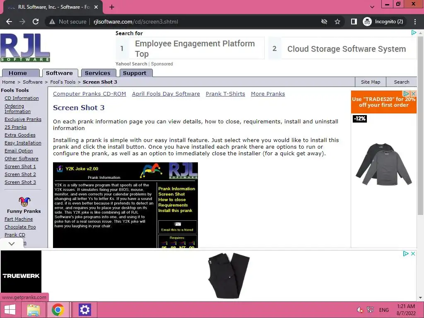Click Fool's Tools in the breadcrumb

pos(63,82)
